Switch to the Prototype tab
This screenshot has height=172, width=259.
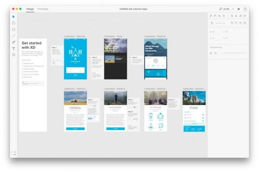click(x=43, y=9)
